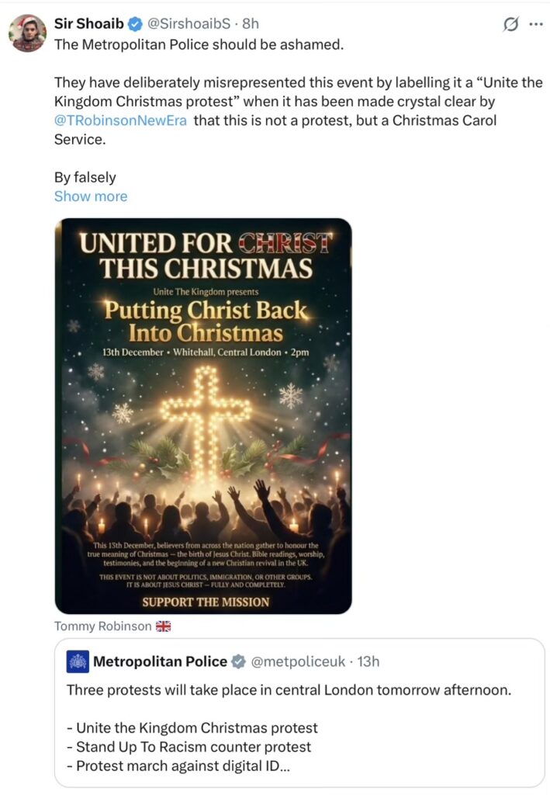Open the Metropolitan Police crest avatar
550x795 pixels.
(x=78, y=661)
